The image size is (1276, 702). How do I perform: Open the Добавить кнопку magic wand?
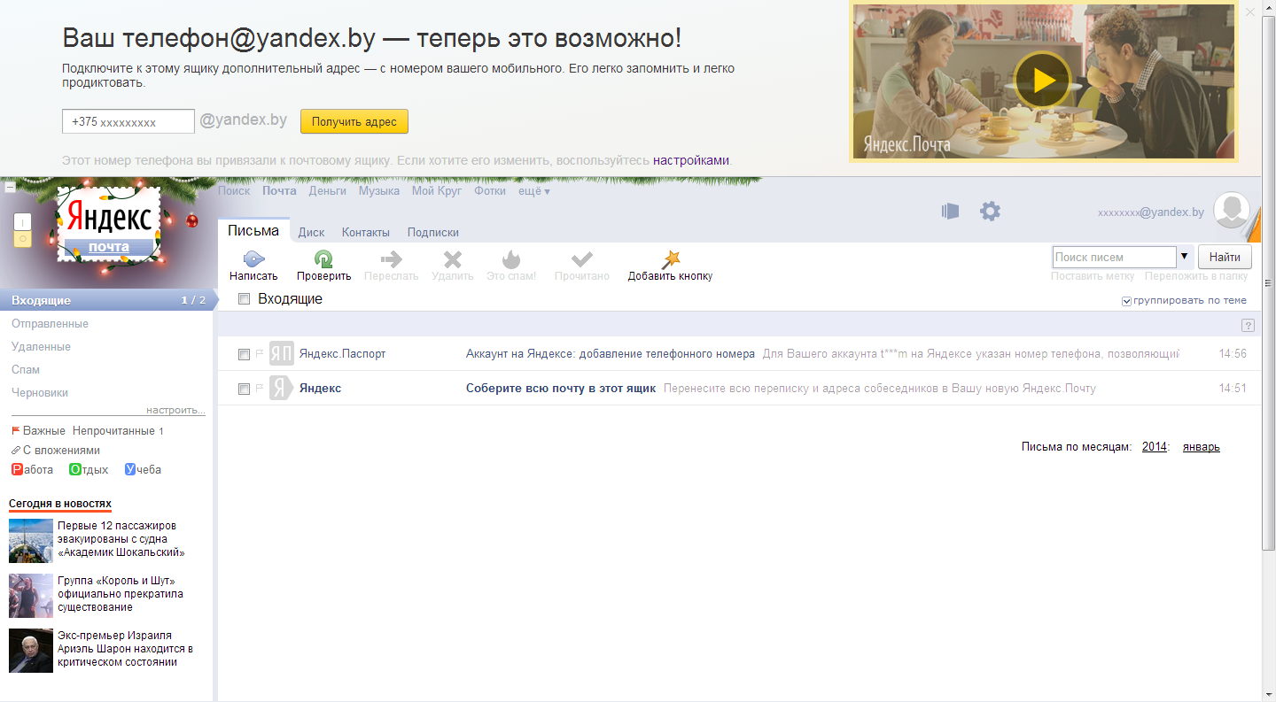coord(671,259)
